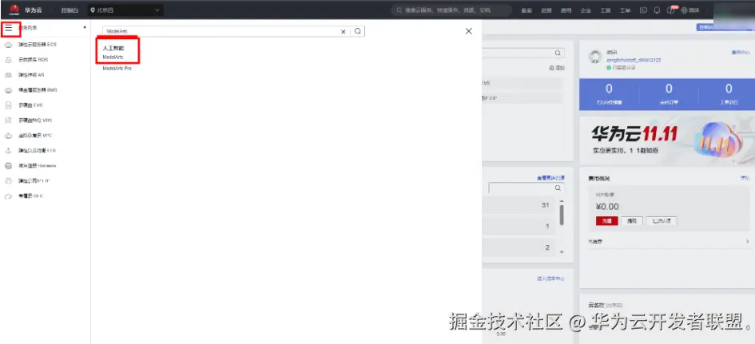Click the VBS icon in sidebar

[x=8, y=121]
